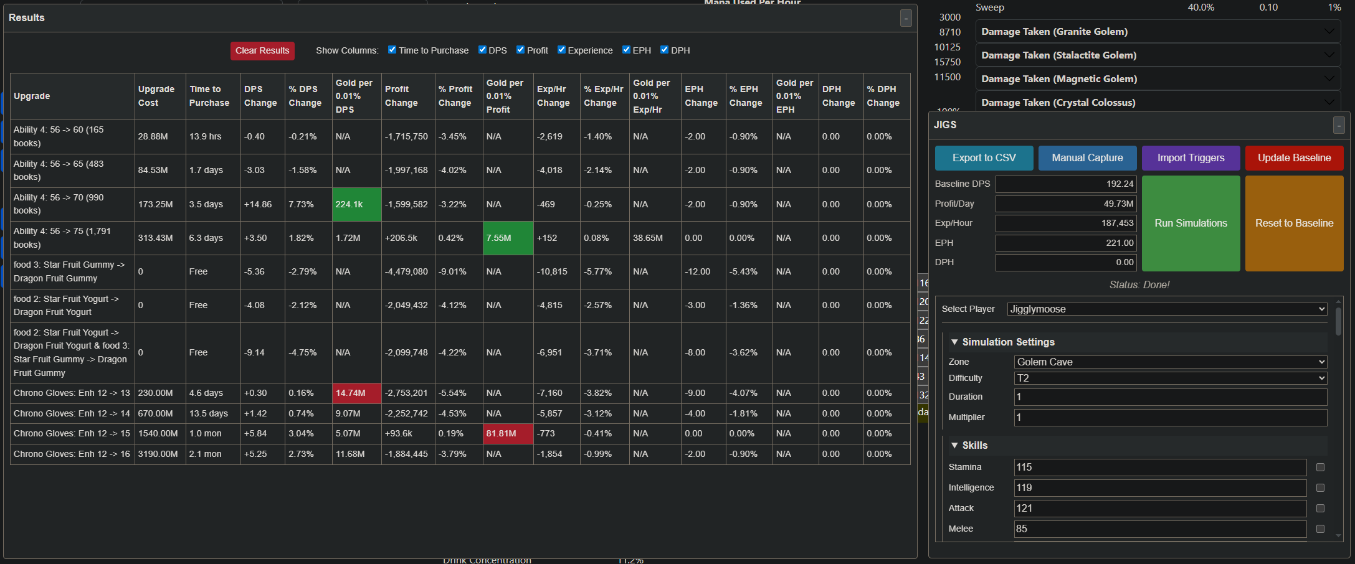This screenshot has width=1355, height=564.
Task: Expand Damage Taken (Stalactite Golem) chevron
Action: click(1329, 55)
